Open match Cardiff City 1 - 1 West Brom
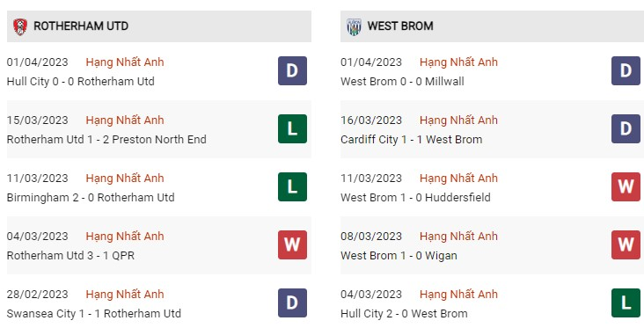644x328 pixels. click(412, 140)
